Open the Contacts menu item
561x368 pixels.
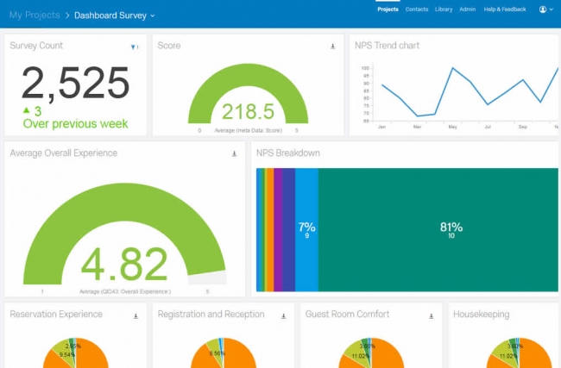417,9
